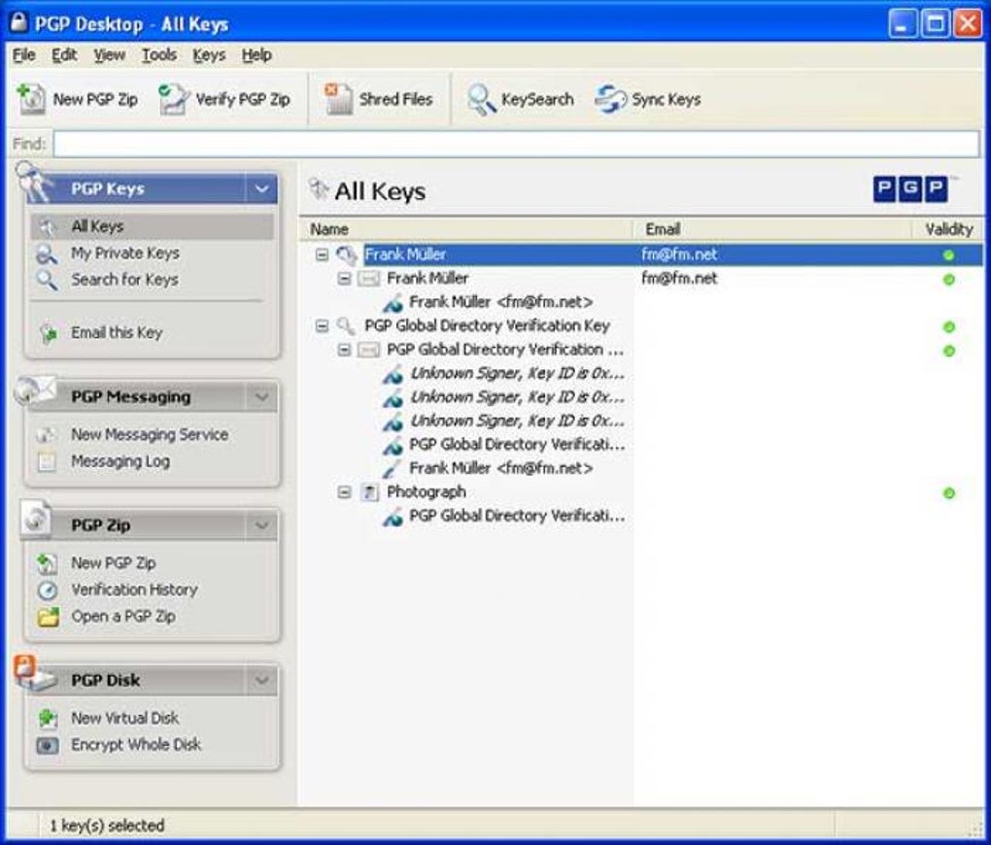
Task: Click the Sync Keys toolbar icon
Action: point(610,99)
